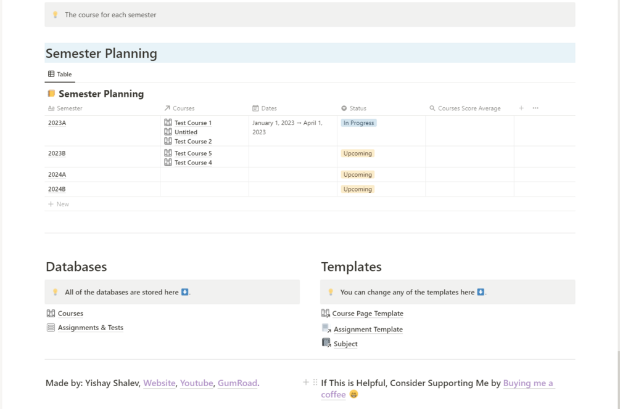Click the drag handle beside the support text
This screenshot has width=620, height=409.
click(315, 383)
